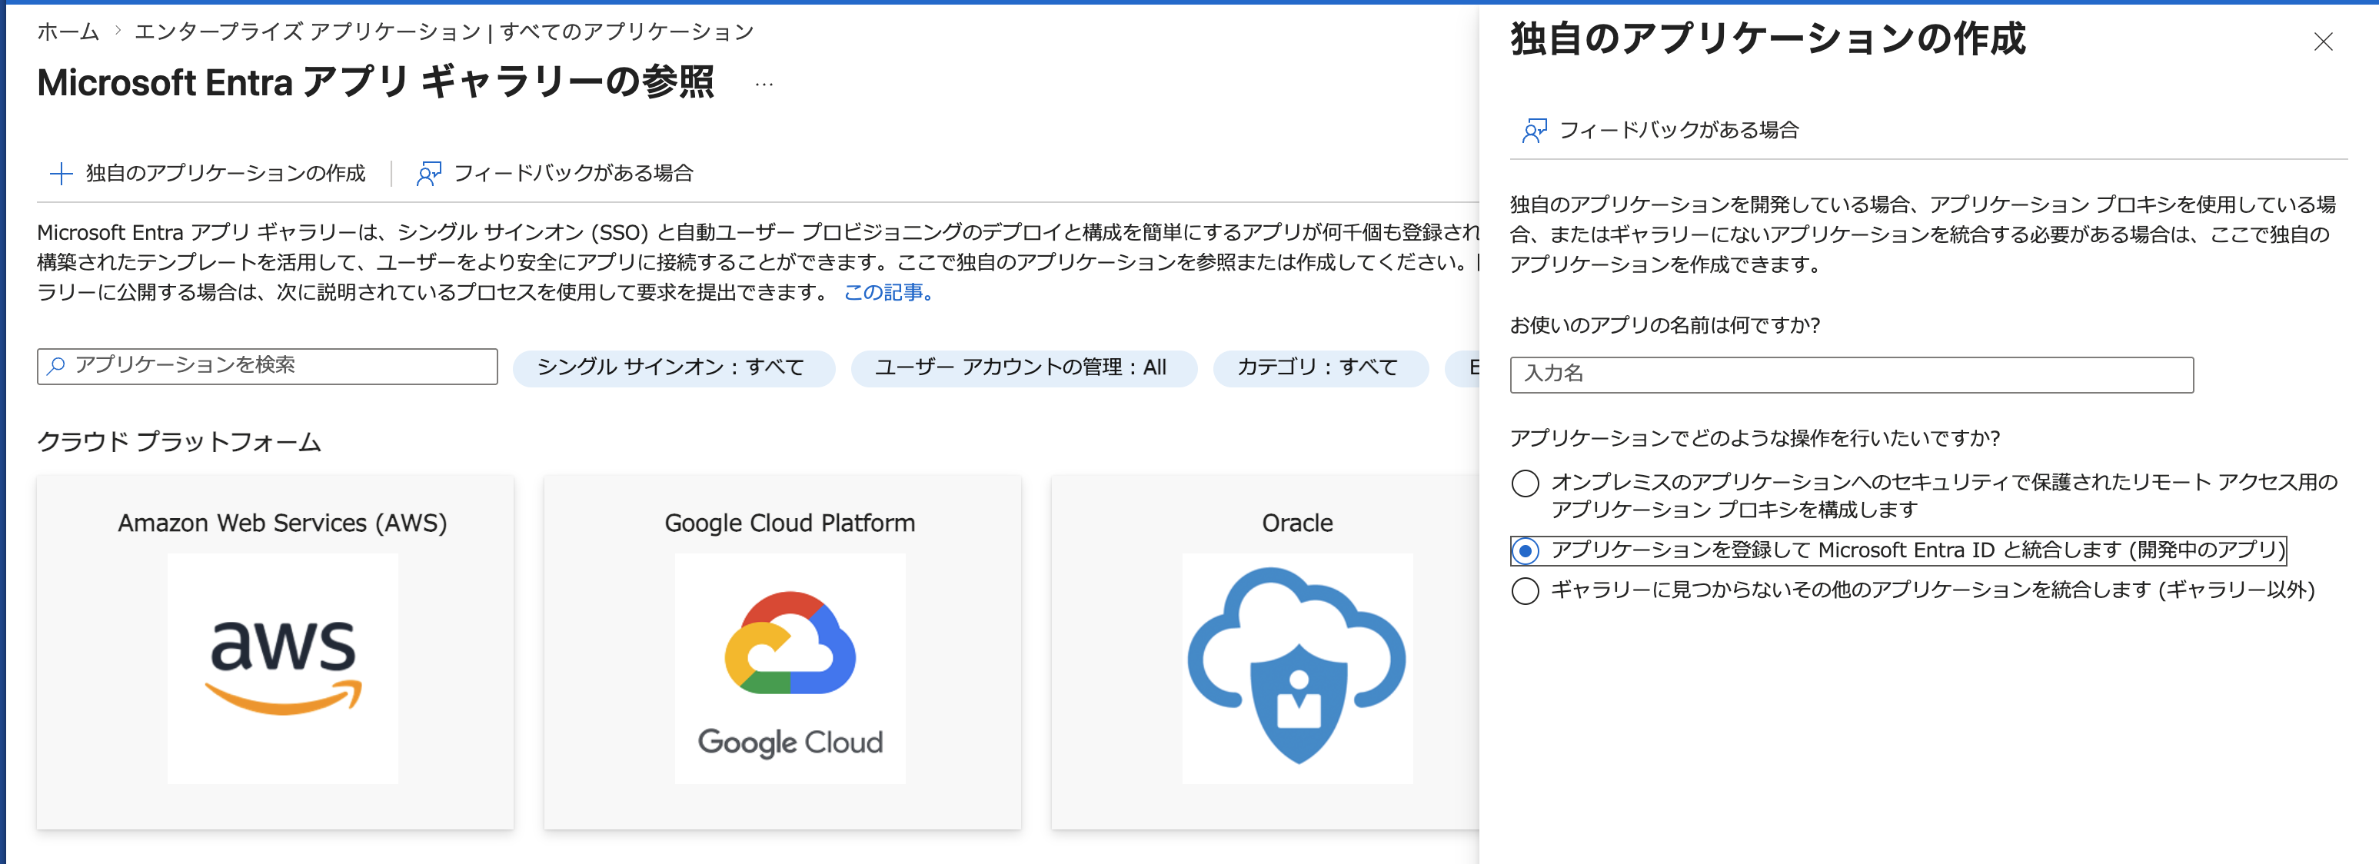
Task: Click フィードバックがある場合 in the right panel
Action: pos(1661,130)
